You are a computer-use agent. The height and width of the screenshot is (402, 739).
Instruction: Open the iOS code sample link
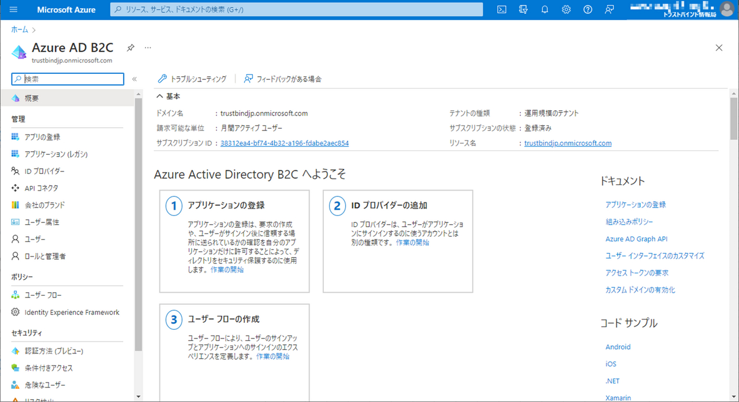[611, 364]
